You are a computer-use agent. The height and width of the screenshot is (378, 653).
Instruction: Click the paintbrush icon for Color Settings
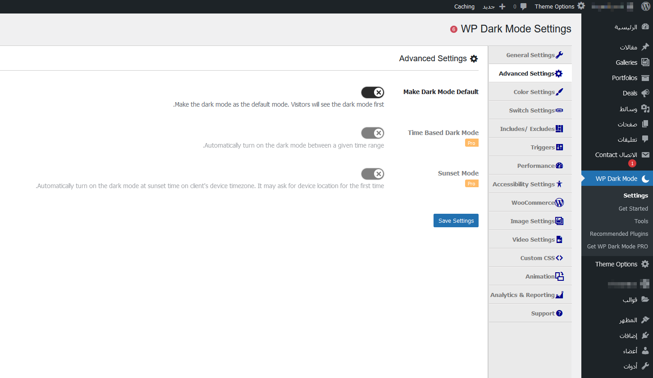(559, 92)
